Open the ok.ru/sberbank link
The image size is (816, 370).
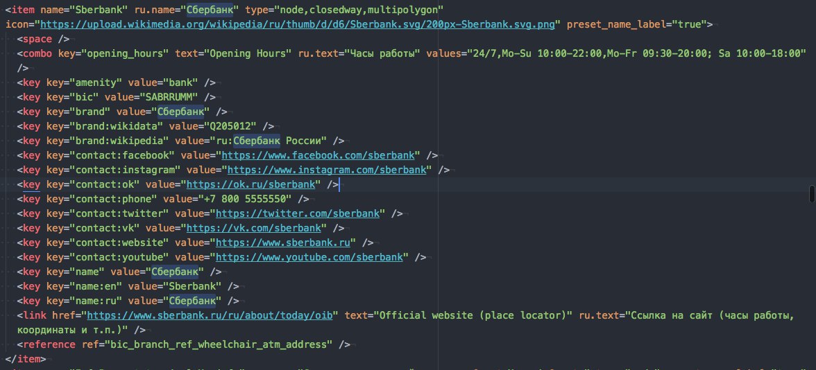[x=251, y=184]
